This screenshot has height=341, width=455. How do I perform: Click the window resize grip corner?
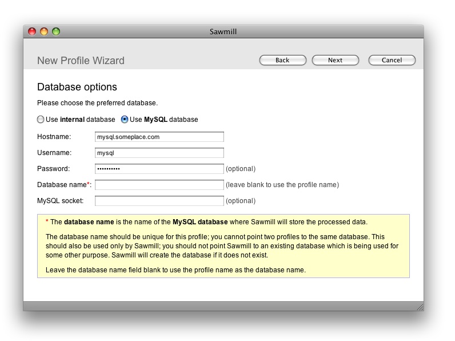tap(420, 307)
